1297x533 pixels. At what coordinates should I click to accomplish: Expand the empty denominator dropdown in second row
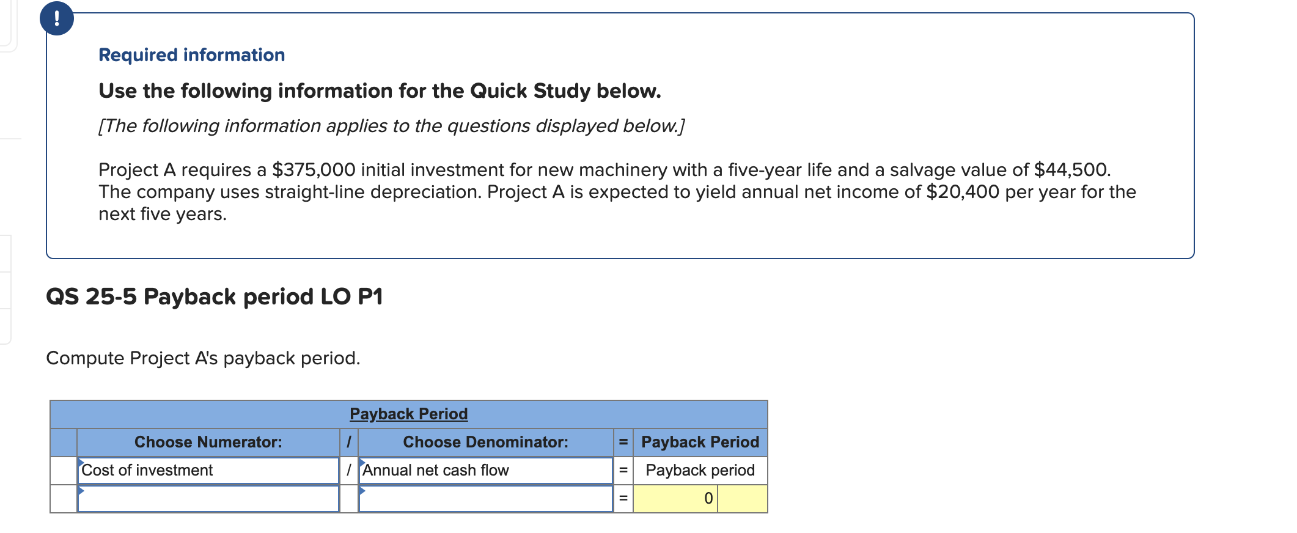coord(486,498)
